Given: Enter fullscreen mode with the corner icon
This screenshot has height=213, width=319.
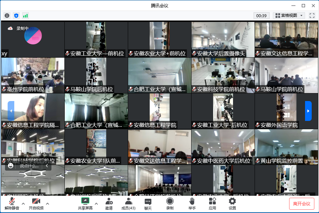Looking at the screenshot, I should (x=312, y=16).
